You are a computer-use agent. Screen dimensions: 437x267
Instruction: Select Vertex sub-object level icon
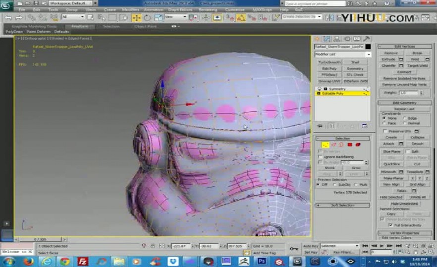(325, 144)
